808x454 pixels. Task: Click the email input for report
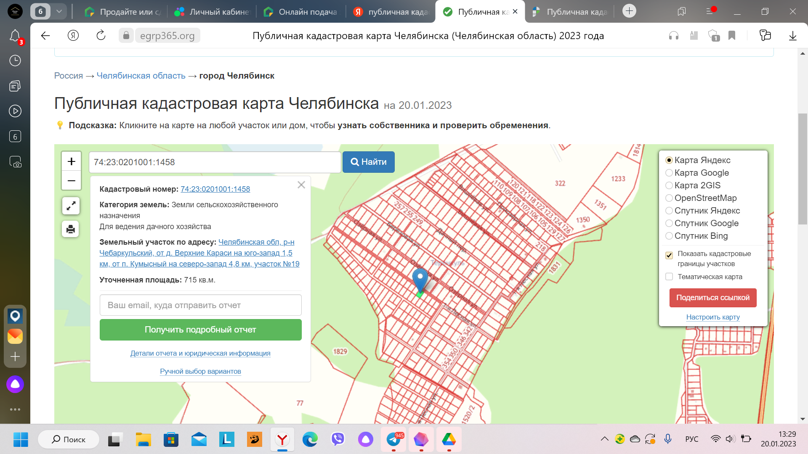[x=200, y=305]
